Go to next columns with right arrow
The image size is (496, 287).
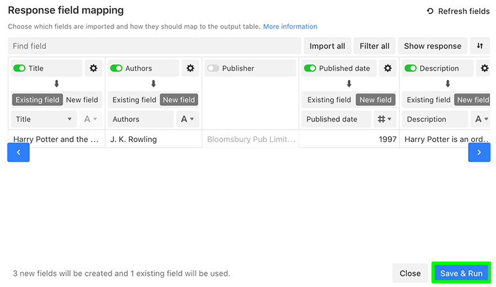[x=479, y=152]
